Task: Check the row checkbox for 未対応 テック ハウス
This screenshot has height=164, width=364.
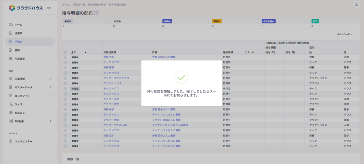Action: click(x=65, y=89)
